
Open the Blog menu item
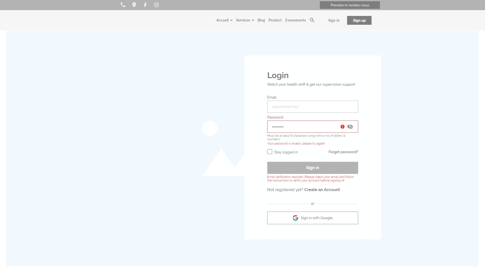pyautogui.click(x=261, y=20)
